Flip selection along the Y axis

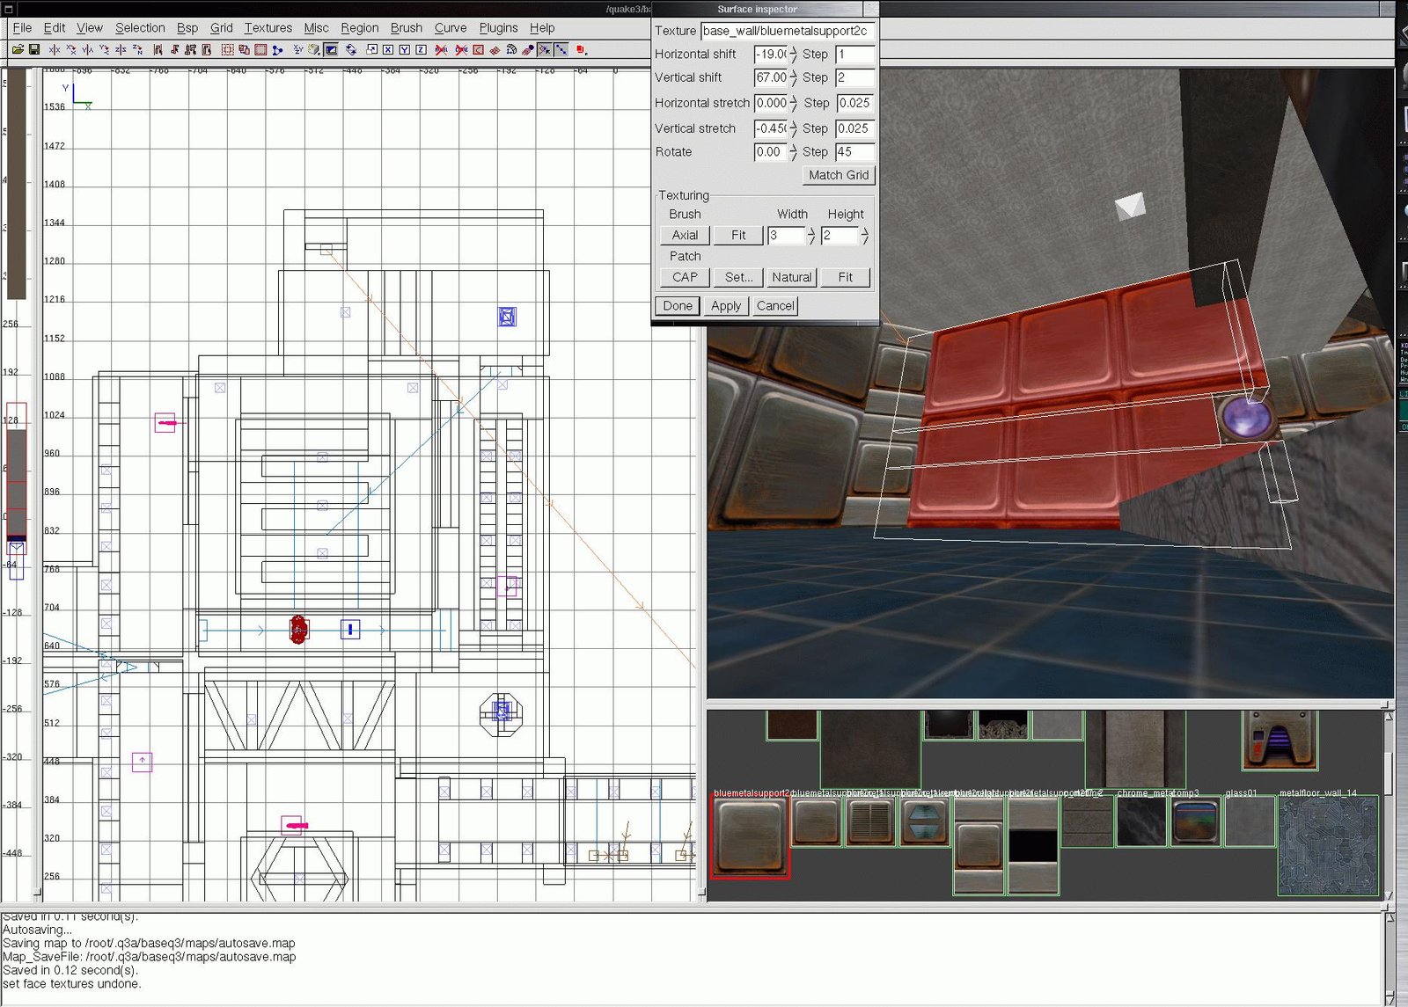pyautogui.click(x=88, y=49)
